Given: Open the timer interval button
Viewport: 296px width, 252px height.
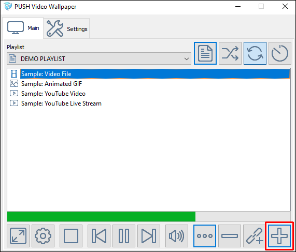Looking at the screenshot, I should tap(280, 53).
